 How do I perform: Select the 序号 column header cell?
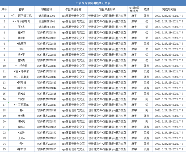(x=4, y=9)
